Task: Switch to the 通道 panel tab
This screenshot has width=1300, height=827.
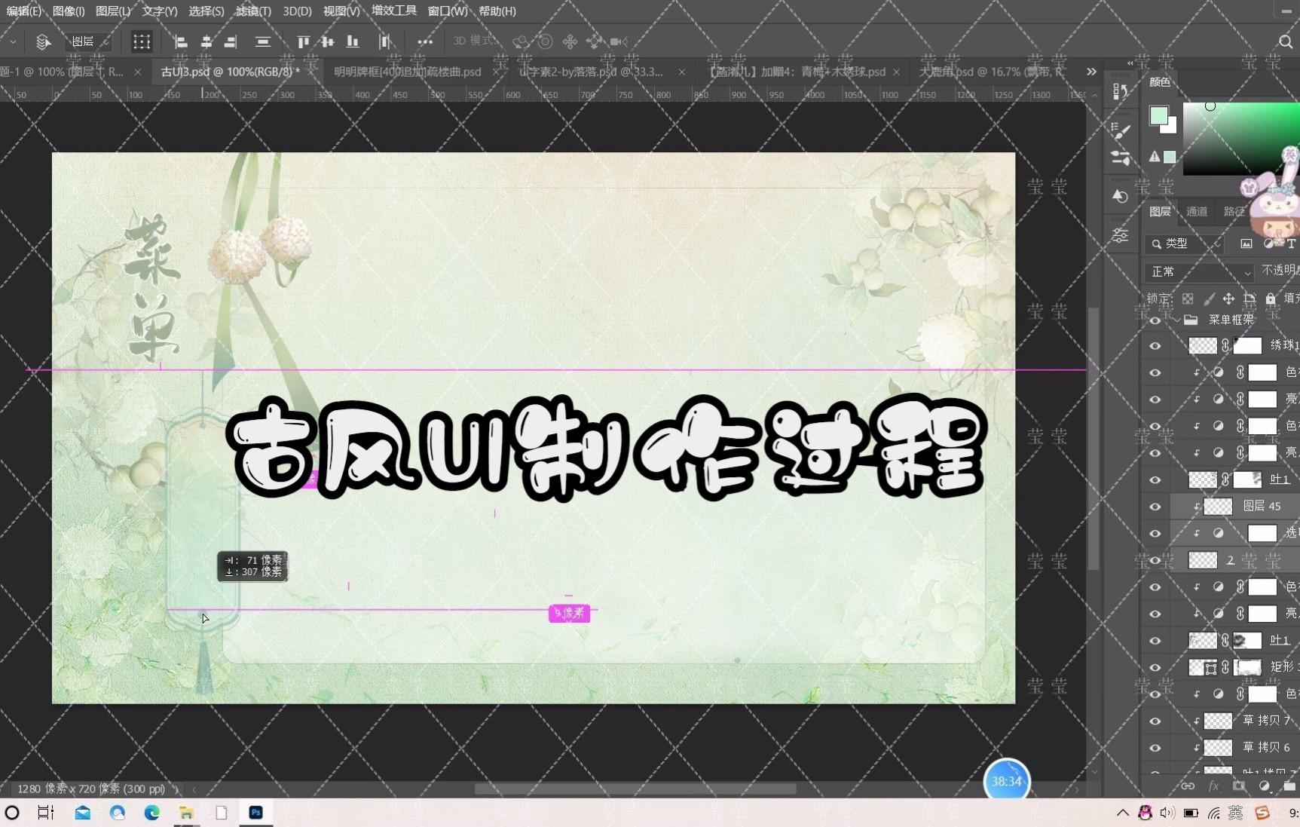Action: point(1197,212)
